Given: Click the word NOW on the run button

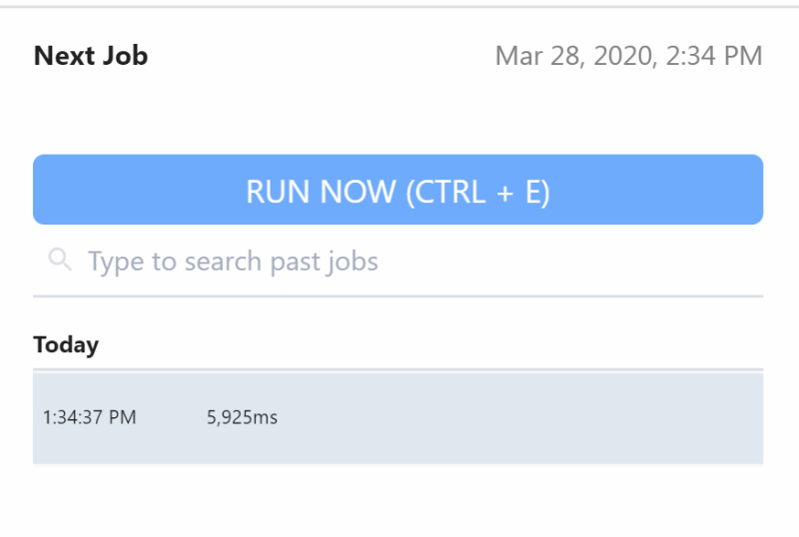Looking at the screenshot, I should click(x=358, y=192).
